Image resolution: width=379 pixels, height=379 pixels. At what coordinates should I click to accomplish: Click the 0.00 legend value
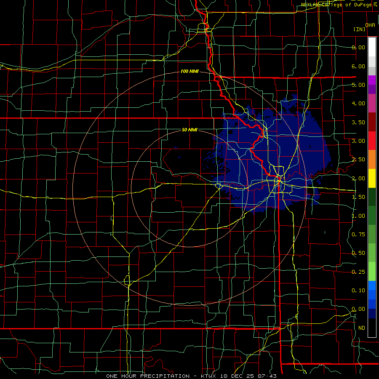coord(358,309)
